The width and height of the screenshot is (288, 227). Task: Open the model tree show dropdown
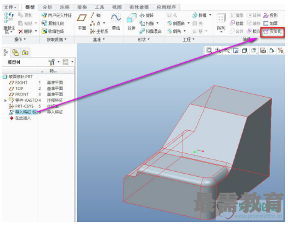click(68, 62)
